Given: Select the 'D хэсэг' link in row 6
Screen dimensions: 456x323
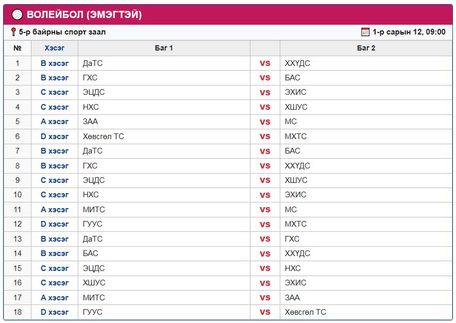Looking at the screenshot, I should (x=55, y=137).
